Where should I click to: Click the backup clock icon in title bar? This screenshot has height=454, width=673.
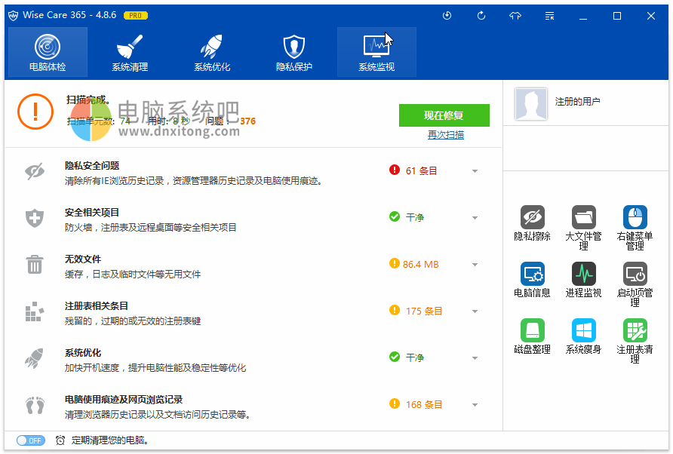click(447, 16)
